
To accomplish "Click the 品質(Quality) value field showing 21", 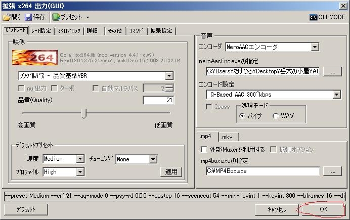I will click(158, 100).
